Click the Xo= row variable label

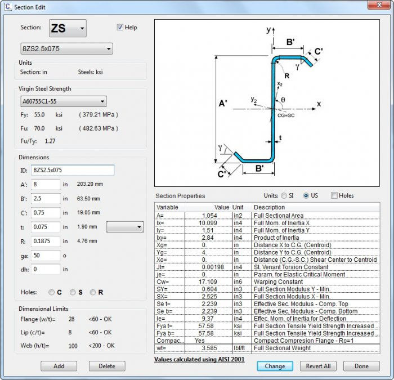click(162, 260)
